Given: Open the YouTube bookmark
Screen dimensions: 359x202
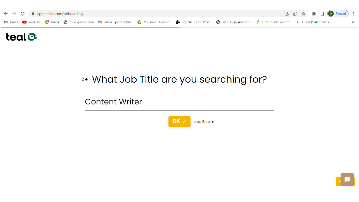Looking at the screenshot, I should 32,22.
